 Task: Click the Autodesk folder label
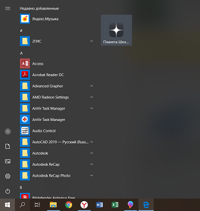pyautogui.click(x=40, y=153)
